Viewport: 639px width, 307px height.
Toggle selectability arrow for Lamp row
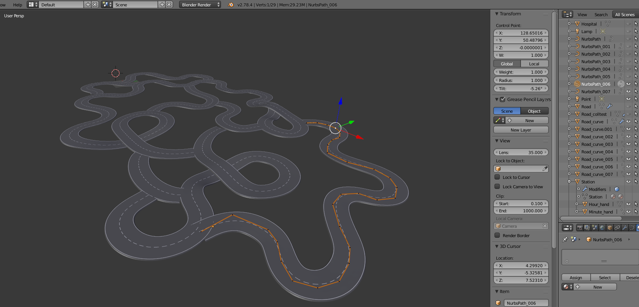tap(636, 31)
